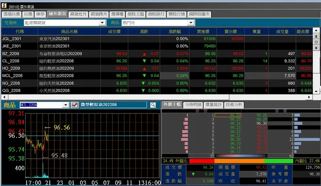Click the 成交量 column header
This screenshot has height=186, width=321.
coord(282,31)
